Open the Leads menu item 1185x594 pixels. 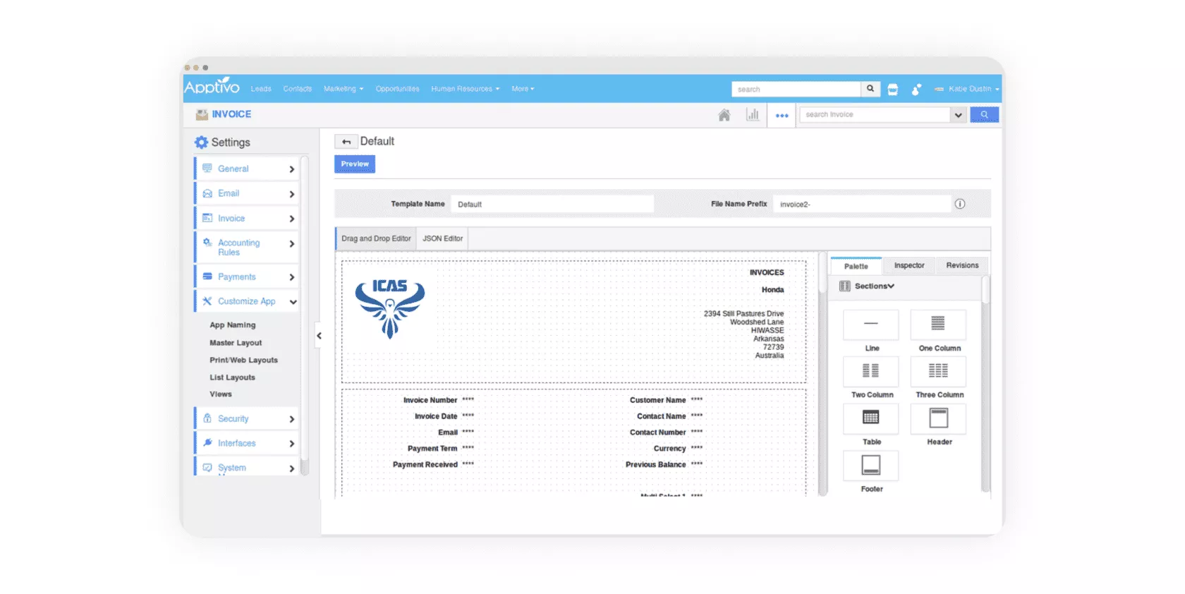click(x=261, y=89)
